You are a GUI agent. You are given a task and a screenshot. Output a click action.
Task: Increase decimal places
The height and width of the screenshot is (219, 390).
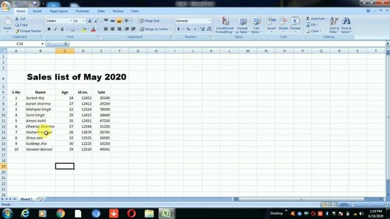coord(202,29)
